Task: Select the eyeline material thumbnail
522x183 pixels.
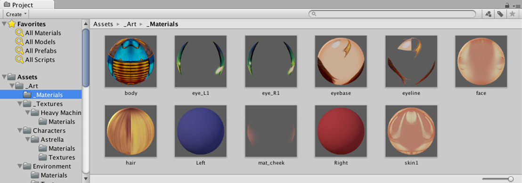Action: click(x=411, y=62)
